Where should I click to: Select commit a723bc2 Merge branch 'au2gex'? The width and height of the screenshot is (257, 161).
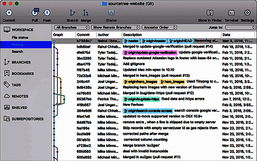[154, 146]
